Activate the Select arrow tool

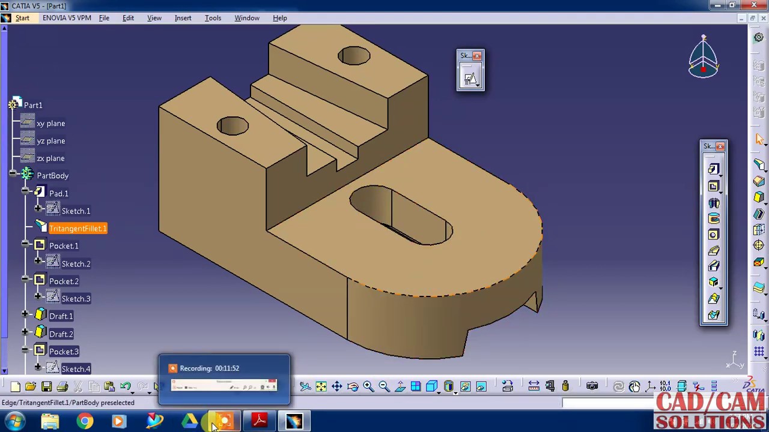759,139
